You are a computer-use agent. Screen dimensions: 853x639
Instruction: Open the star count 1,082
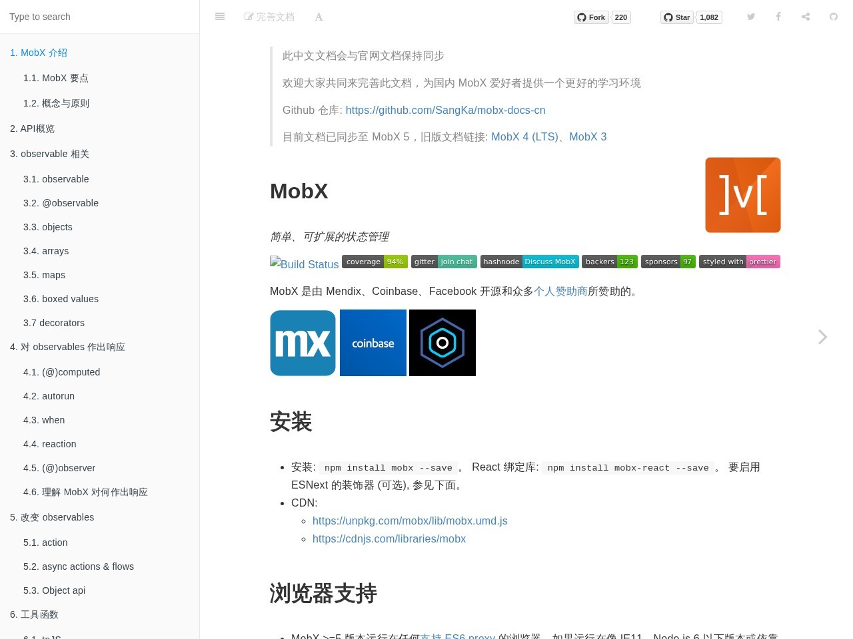709,17
